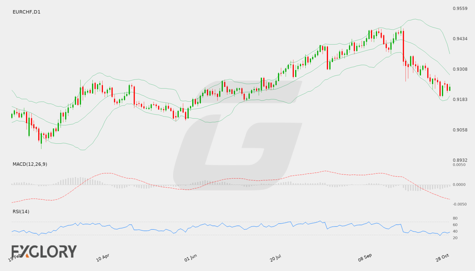Click the 19 Feb date label
This screenshot has width=475, height=271.
point(15,257)
